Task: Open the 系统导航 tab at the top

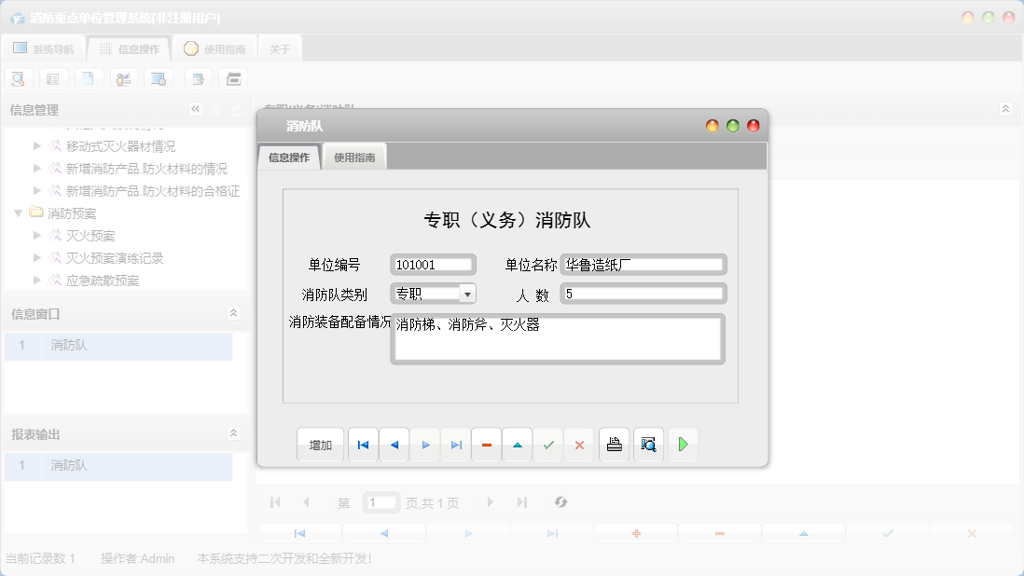Action: (43, 48)
